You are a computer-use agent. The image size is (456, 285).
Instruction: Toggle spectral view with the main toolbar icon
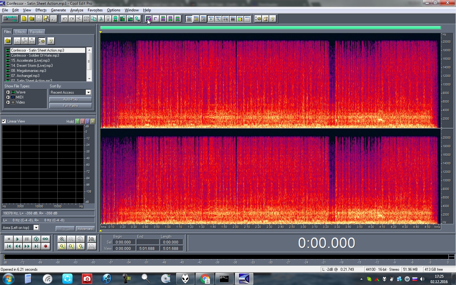click(148, 19)
